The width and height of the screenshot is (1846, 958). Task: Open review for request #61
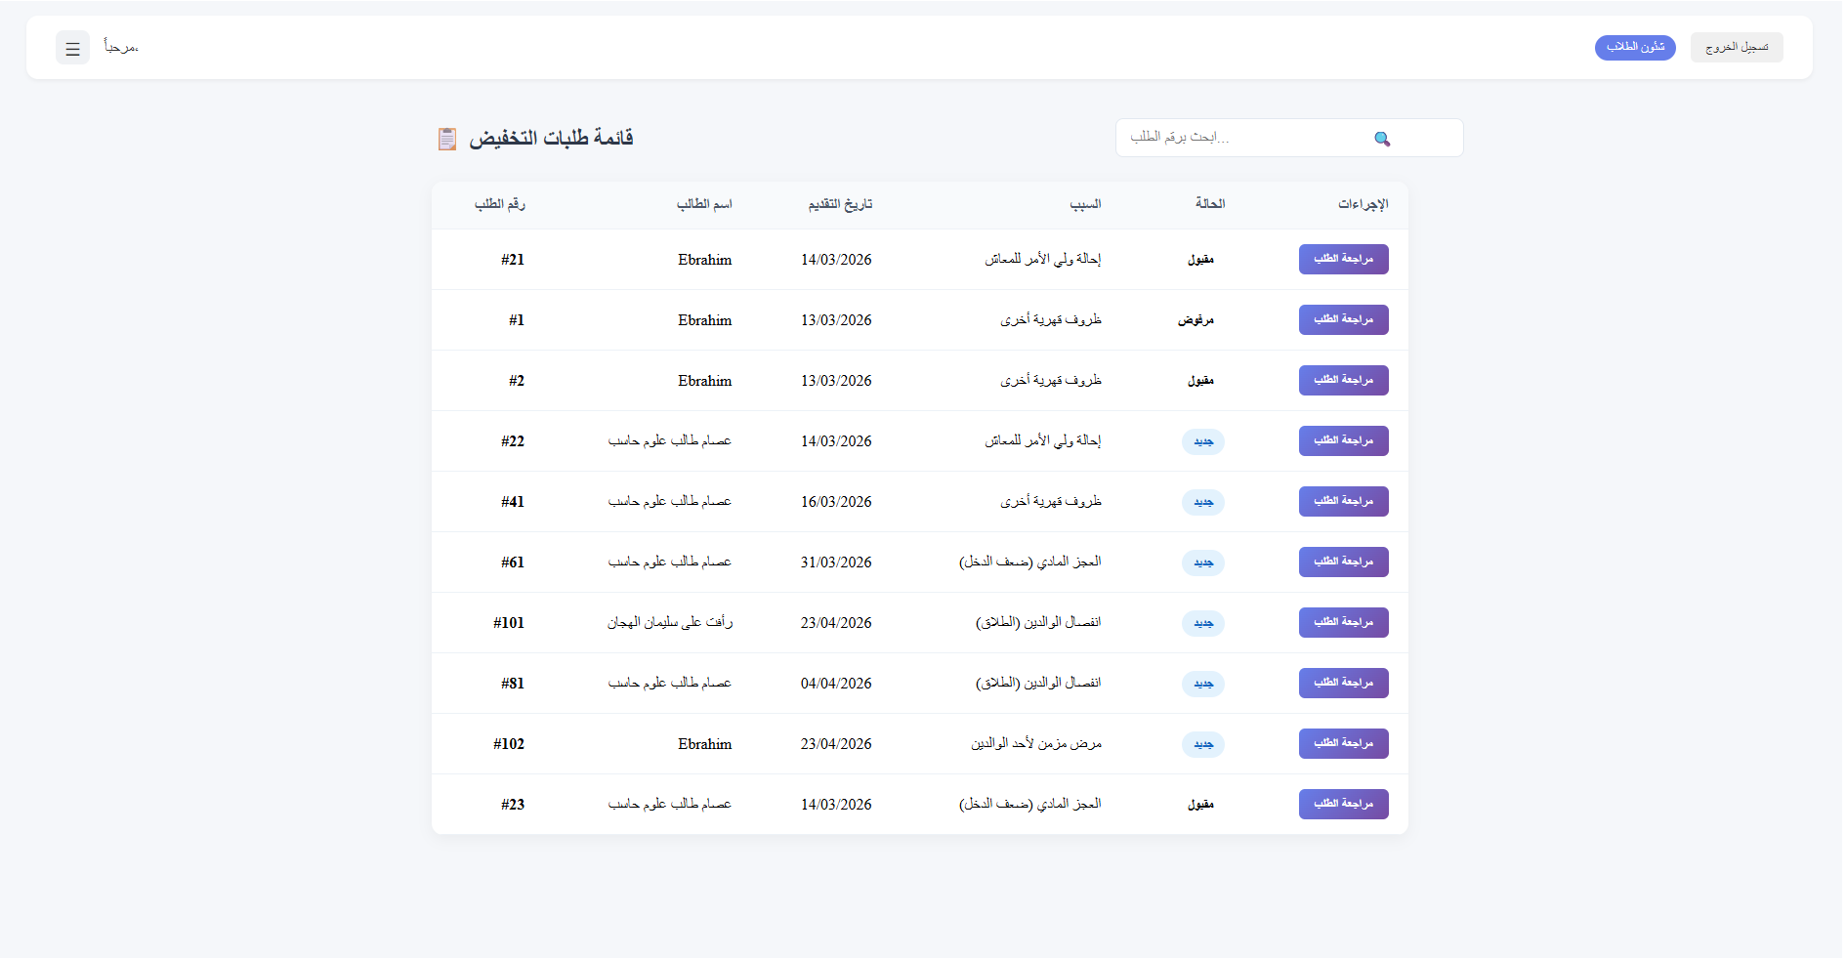(x=1343, y=562)
